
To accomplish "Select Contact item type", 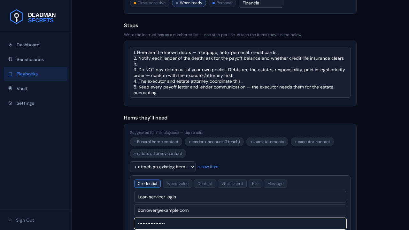I will pos(205,184).
